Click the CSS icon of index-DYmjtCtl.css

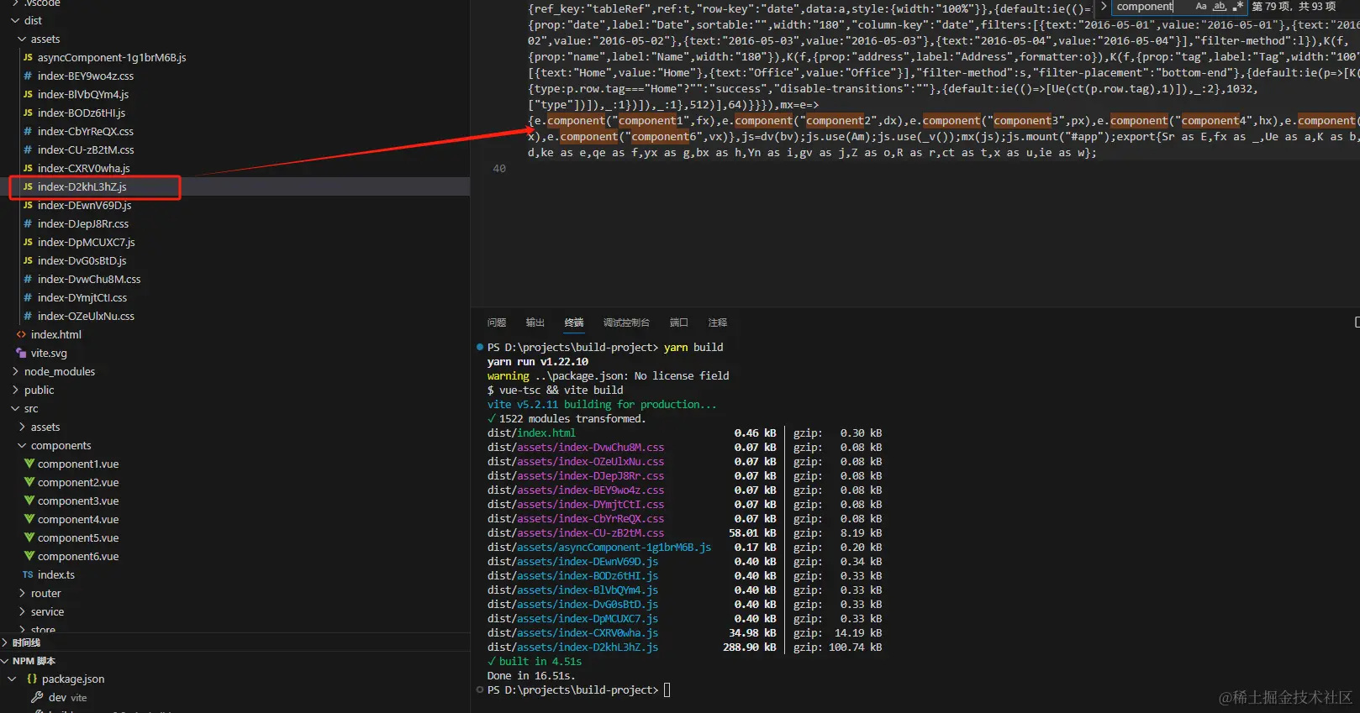29,297
